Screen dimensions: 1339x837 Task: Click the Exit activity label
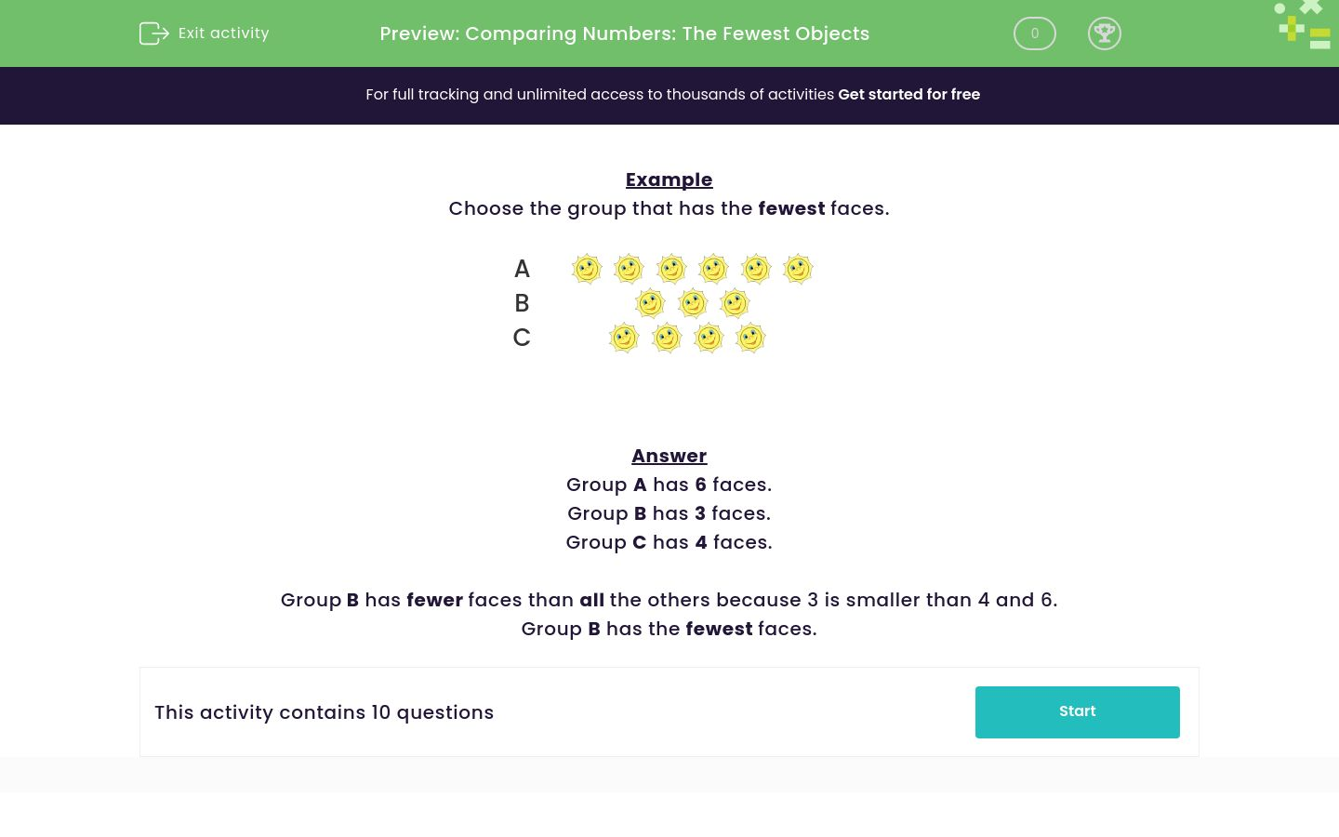coord(223,33)
